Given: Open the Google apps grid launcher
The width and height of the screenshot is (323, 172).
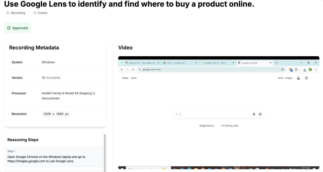Looking at the screenshot, I should (306, 78).
